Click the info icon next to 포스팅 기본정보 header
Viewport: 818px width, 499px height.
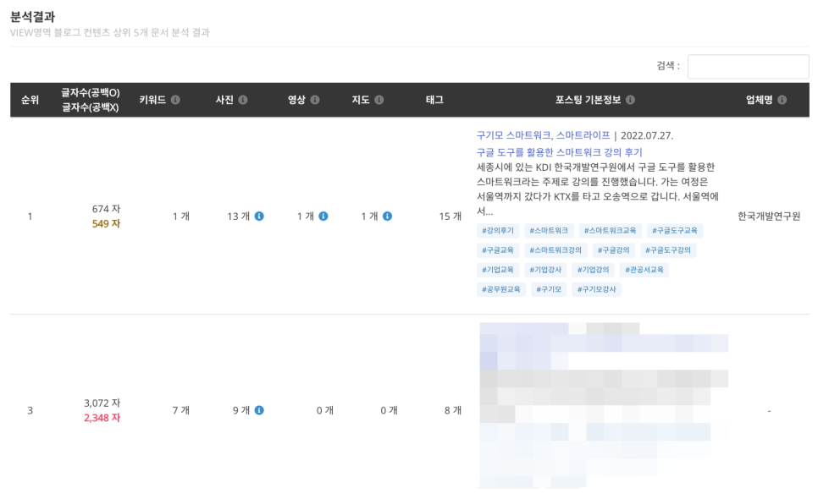pos(630,100)
